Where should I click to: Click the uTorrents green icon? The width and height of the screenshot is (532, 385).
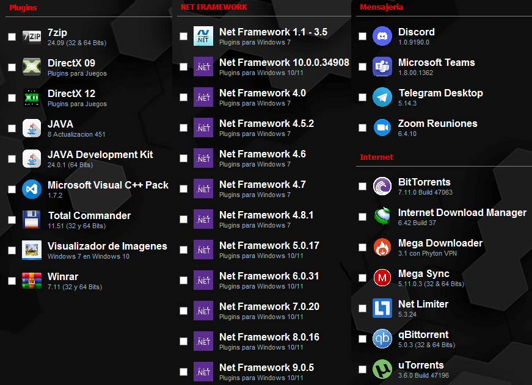click(382, 369)
